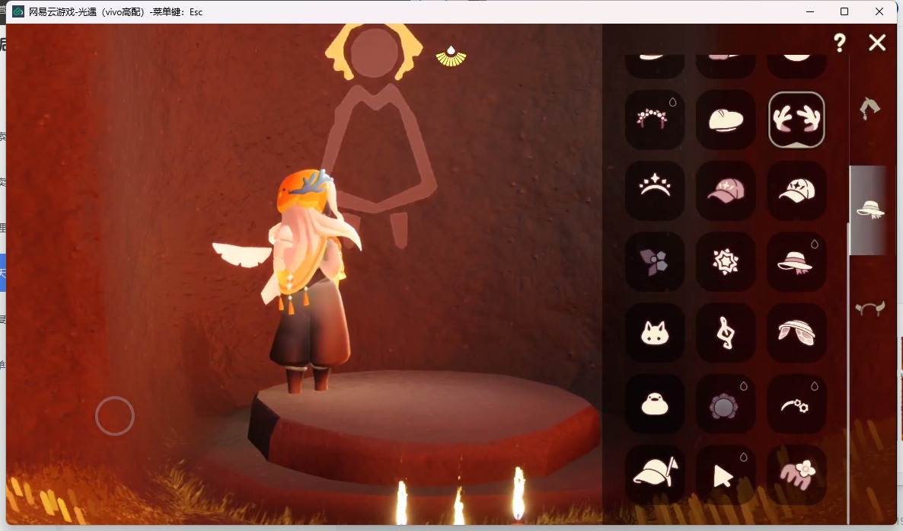The height and width of the screenshot is (531, 903).
Task: Pick the feathered cap item
Action: coord(655,475)
